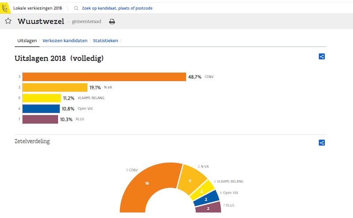The width and height of the screenshot is (353, 218).
Task: Click the 11,2% percentage value
Action: [69, 98]
